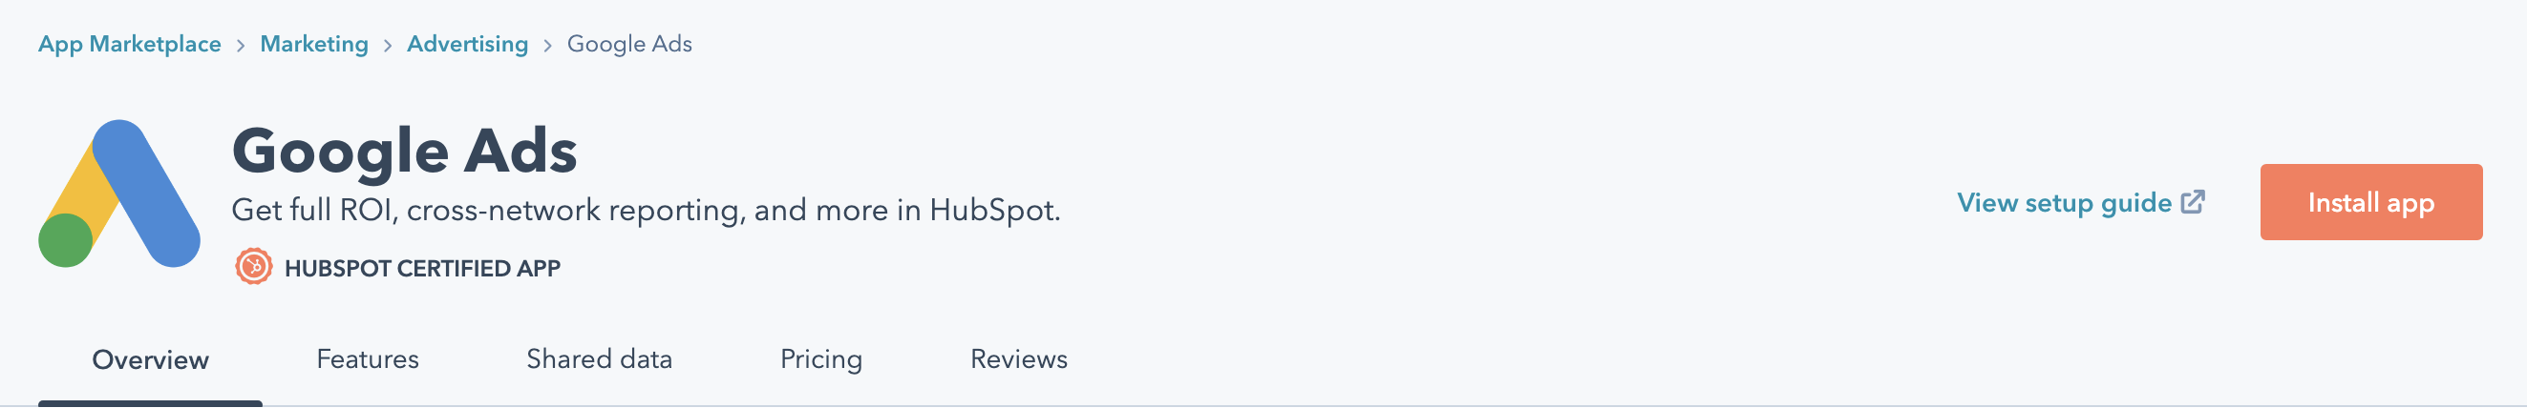2527x408 pixels.
Task: Click the HUBSPOT CERTIFIED APP label
Action: 423,268
